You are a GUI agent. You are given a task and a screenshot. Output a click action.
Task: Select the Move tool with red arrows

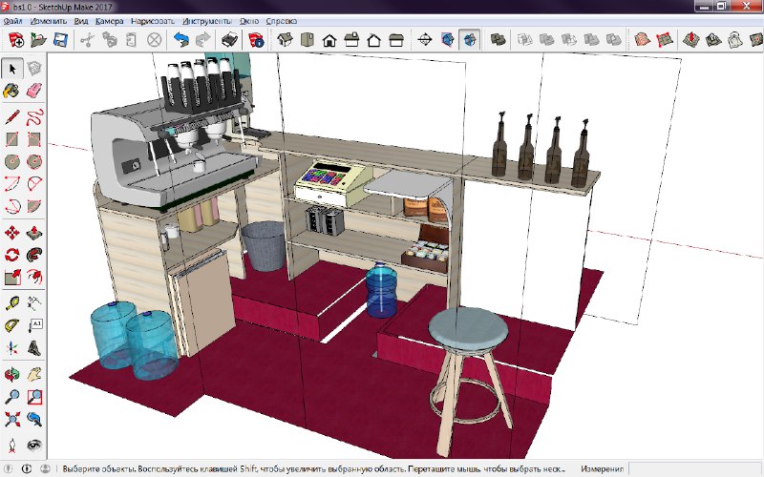click(12, 232)
